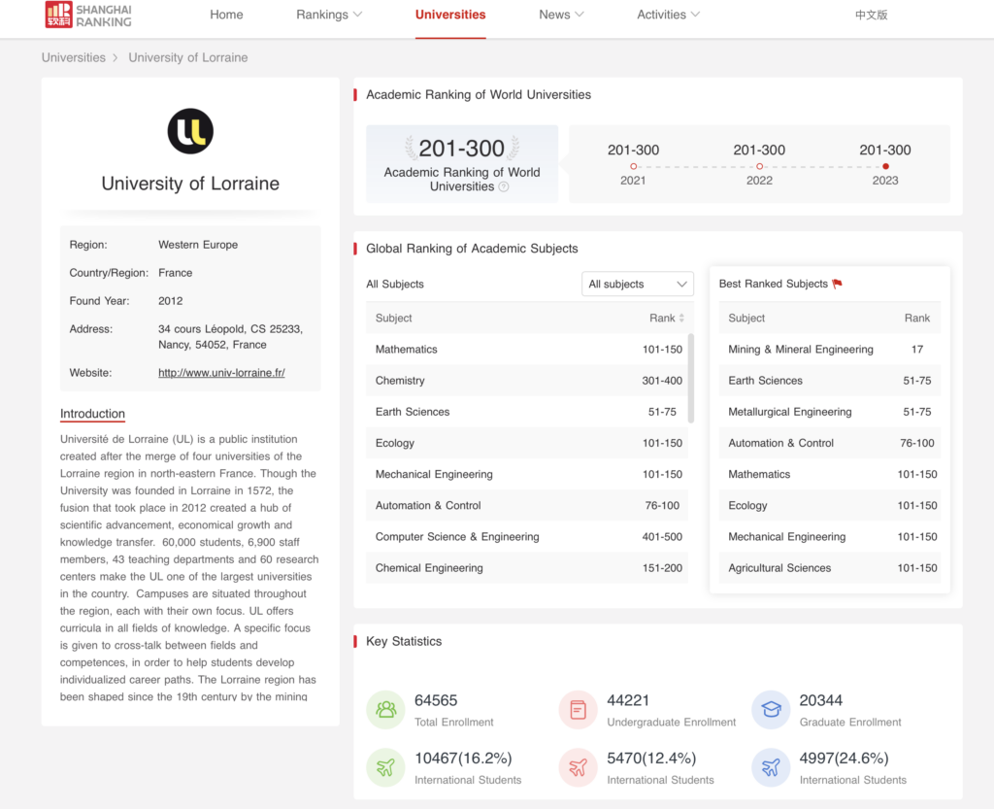
Task: Open the univ-lorraine.fr website link
Action: point(221,373)
